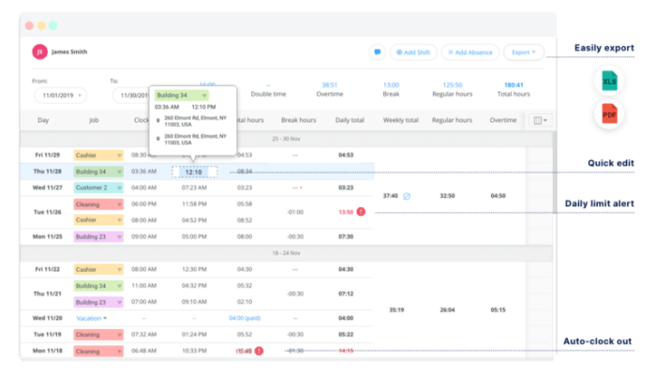Viewport: 656px width, 376px height.
Task: Click the 04:00 (paid) vacation hours link
Action: [245, 318]
